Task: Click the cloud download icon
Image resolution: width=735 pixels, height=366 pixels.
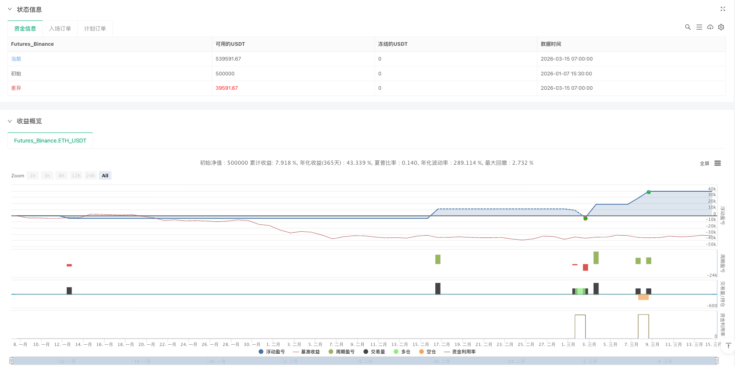Action: pos(710,27)
